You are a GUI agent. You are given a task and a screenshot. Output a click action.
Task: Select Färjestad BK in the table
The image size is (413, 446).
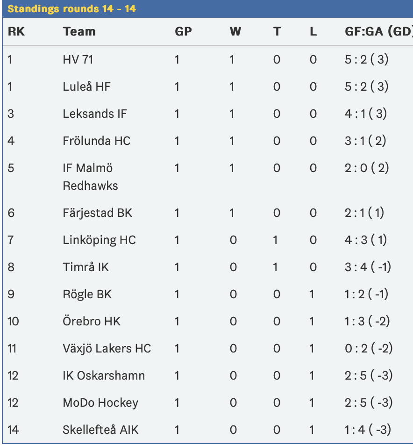(98, 213)
